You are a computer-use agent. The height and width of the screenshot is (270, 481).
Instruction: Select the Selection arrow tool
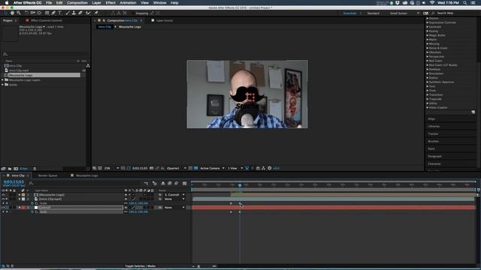5,13
